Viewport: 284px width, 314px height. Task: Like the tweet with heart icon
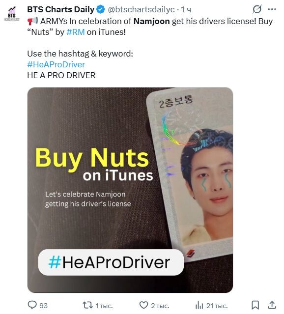[143, 305]
